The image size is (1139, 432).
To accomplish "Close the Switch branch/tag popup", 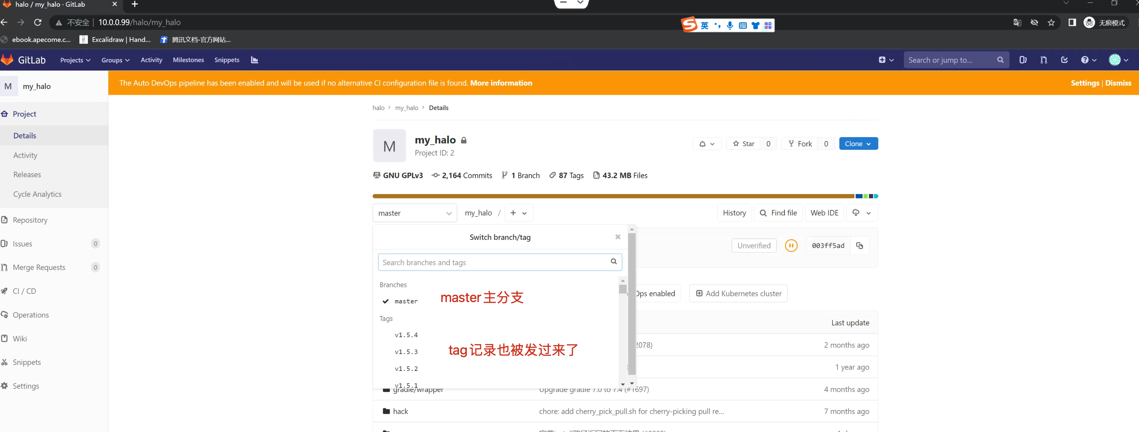I will (618, 237).
